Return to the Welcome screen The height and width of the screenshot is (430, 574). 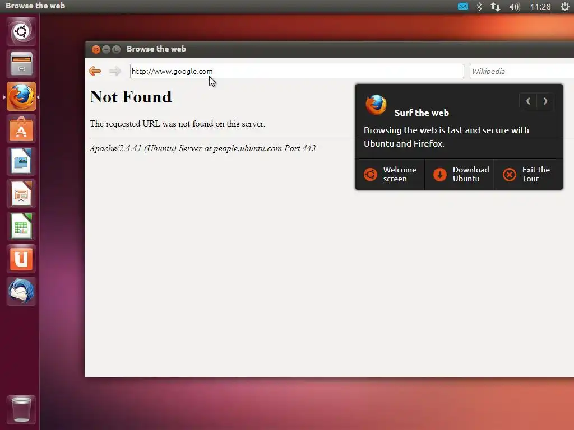pyautogui.click(x=390, y=175)
